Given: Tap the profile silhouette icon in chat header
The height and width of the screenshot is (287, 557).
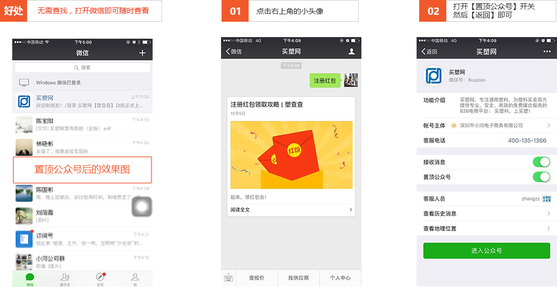Looking at the screenshot, I should click(351, 51).
